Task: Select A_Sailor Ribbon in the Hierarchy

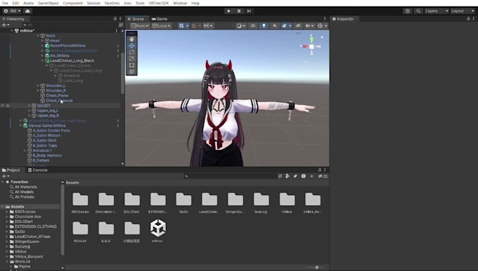Action: (x=46, y=135)
